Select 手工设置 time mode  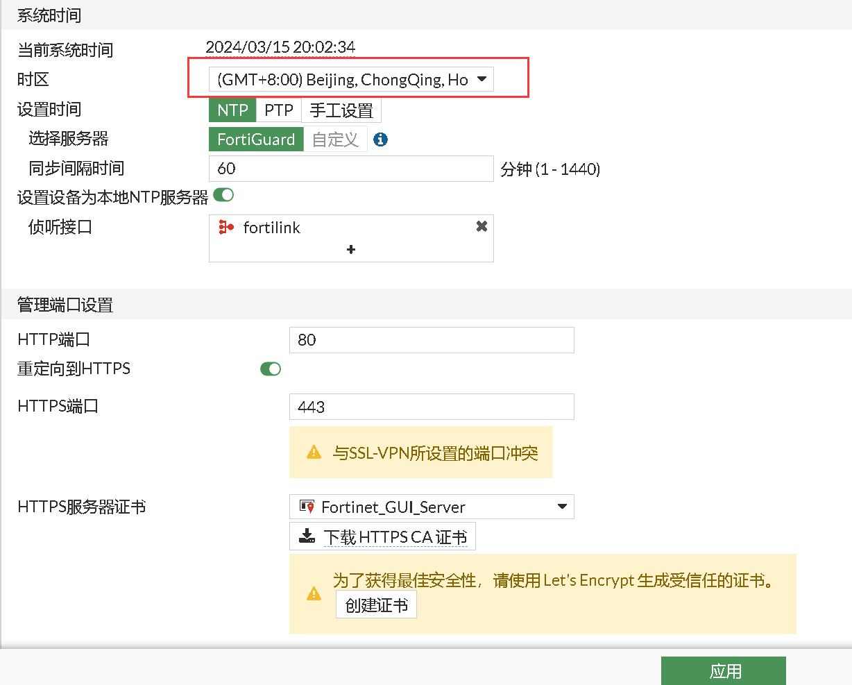pyautogui.click(x=341, y=110)
